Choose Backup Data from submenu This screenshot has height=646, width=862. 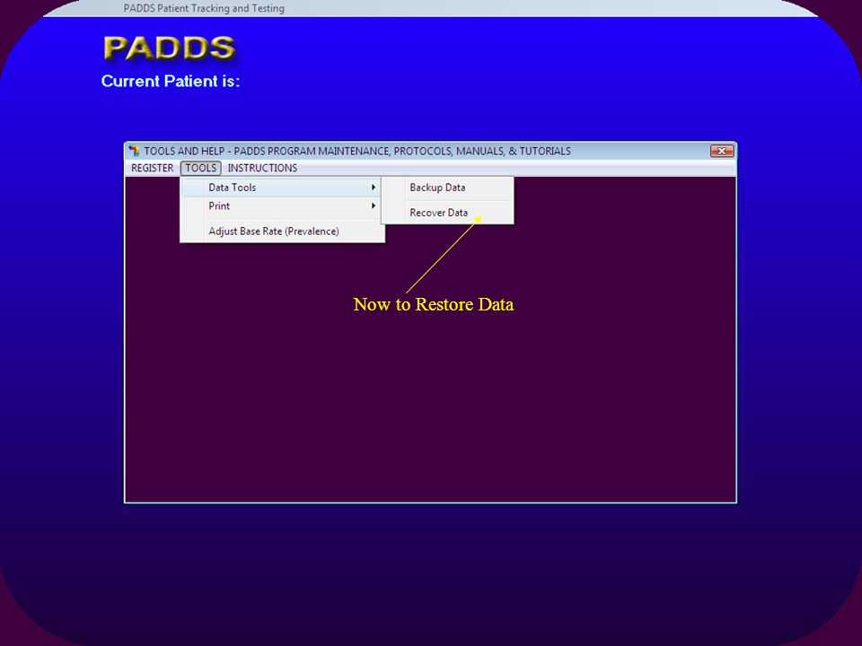point(447,188)
